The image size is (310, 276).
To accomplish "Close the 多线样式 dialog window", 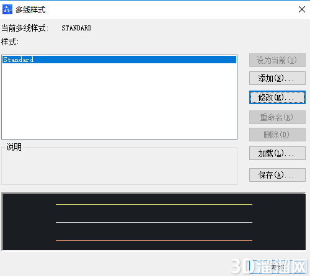I will click(302, 9).
